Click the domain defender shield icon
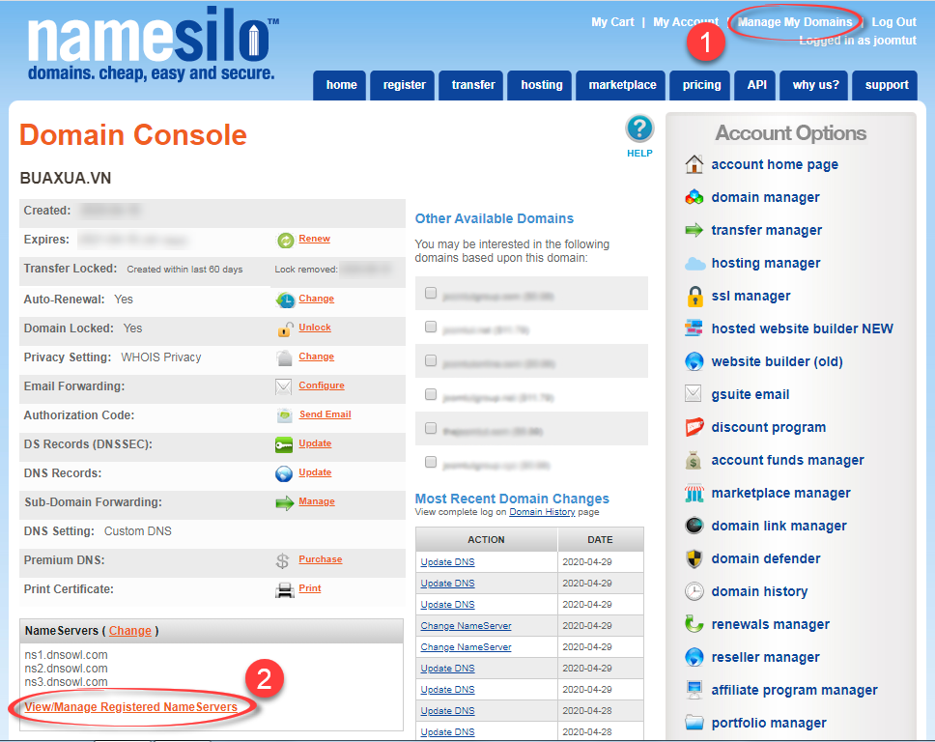This screenshot has width=935, height=742. 694,558
